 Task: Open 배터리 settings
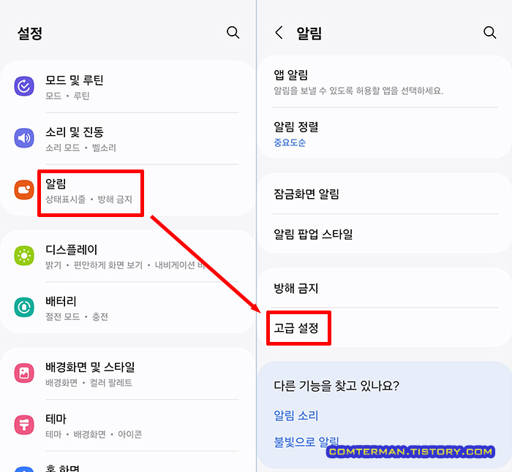128,308
